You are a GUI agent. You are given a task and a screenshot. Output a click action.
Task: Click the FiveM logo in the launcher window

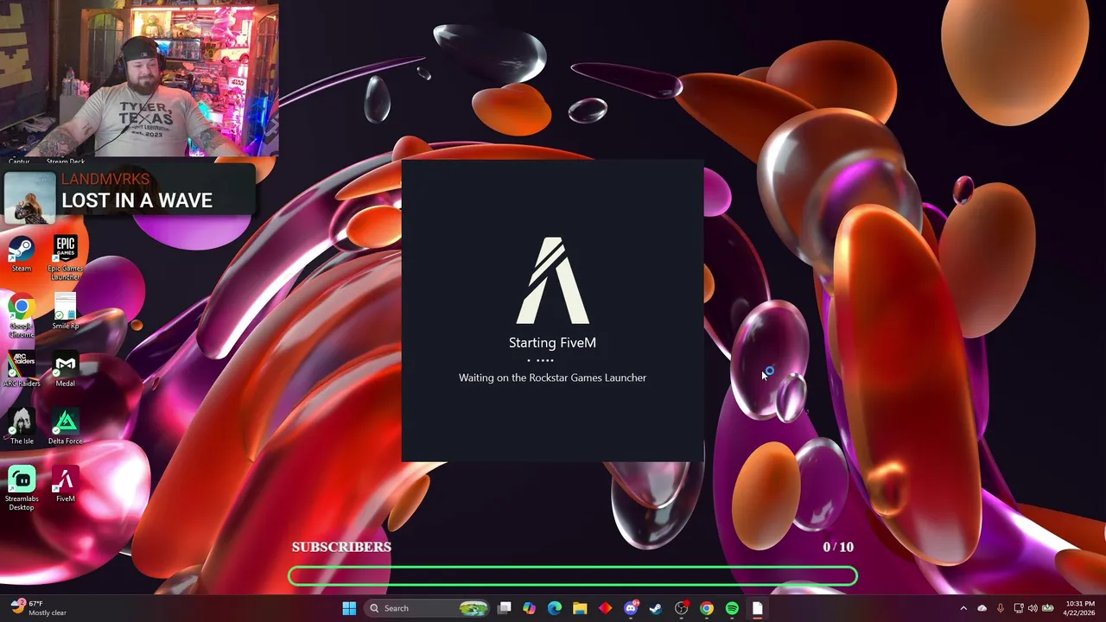point(553,281)
